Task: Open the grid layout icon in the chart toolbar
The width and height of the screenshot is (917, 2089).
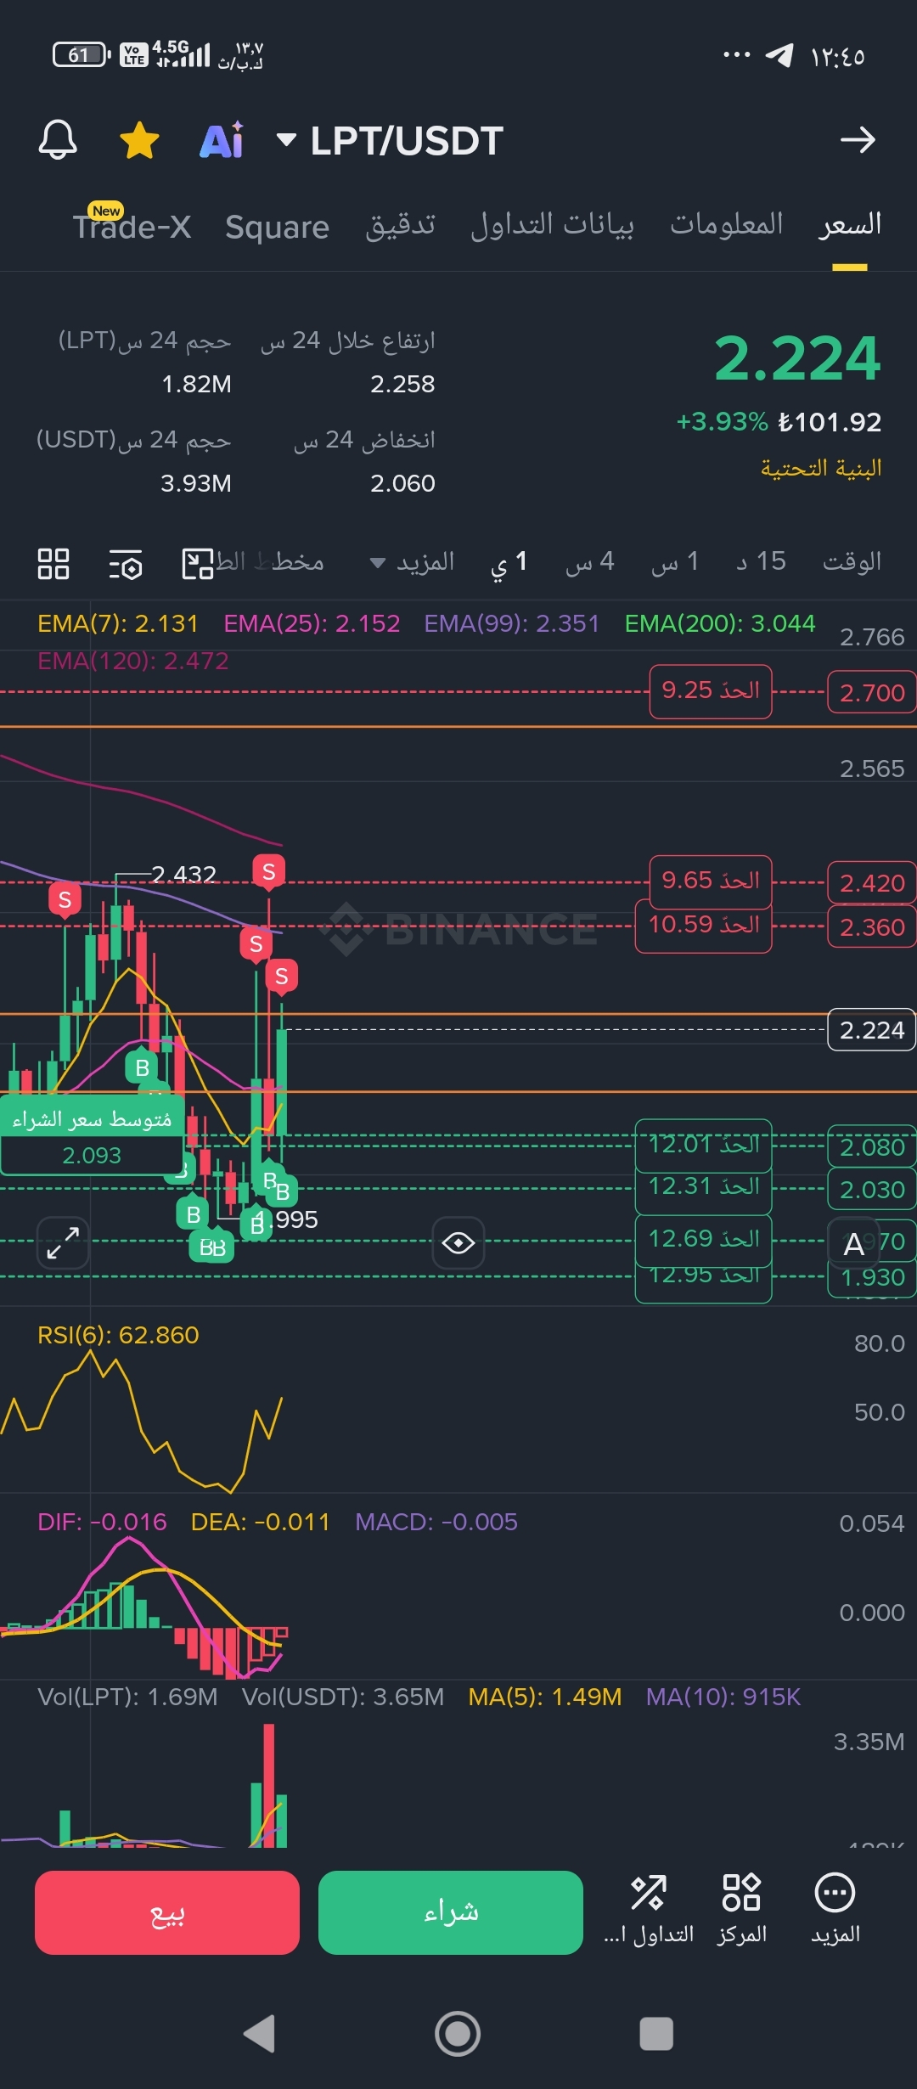Action: 53,563
